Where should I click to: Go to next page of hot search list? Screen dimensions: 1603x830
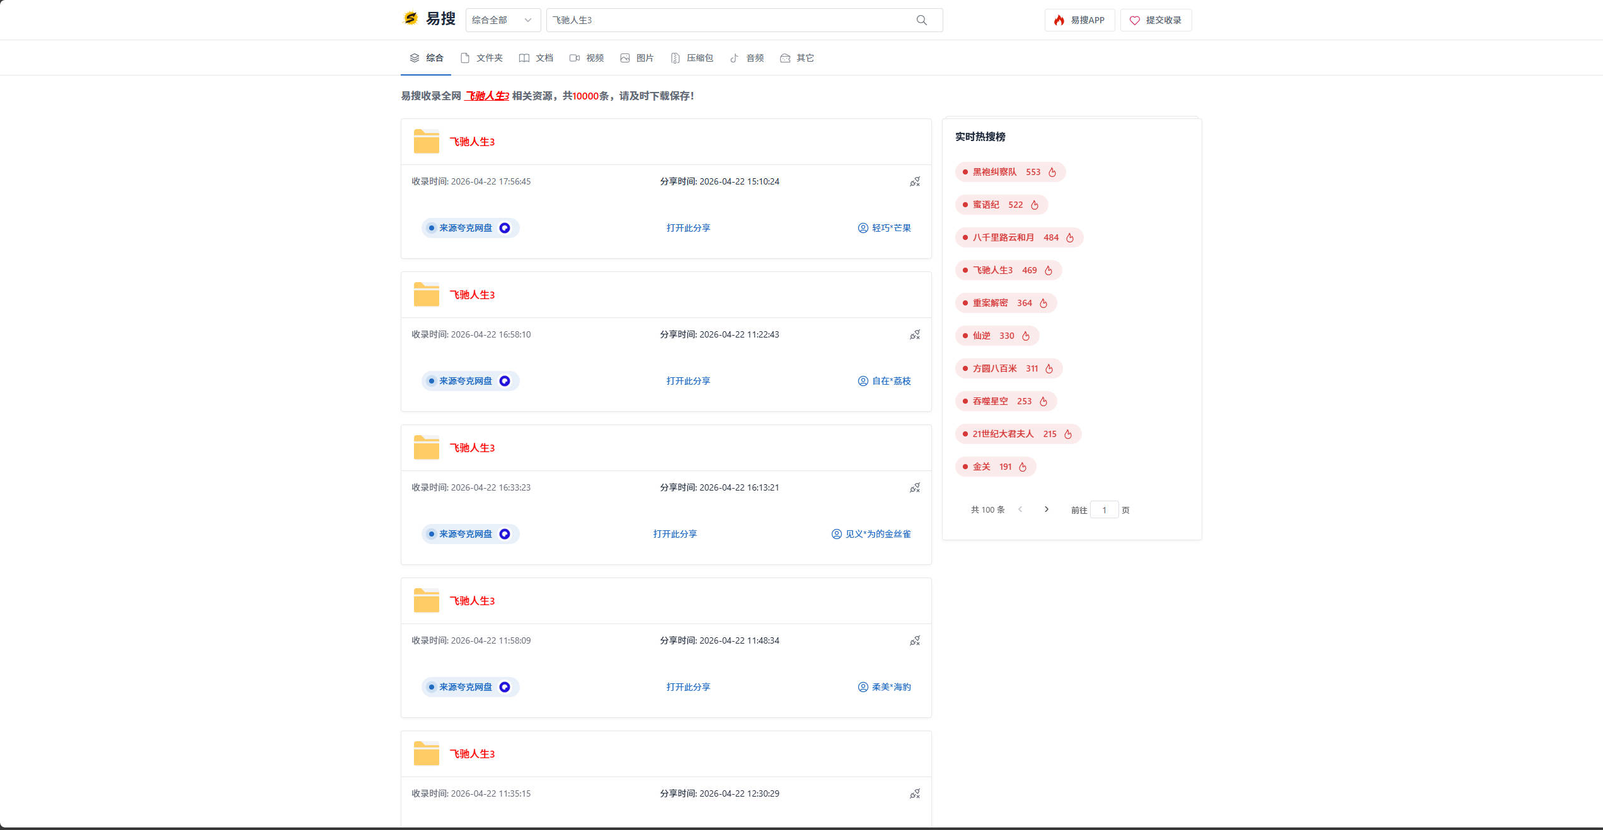click(1047, 509)
